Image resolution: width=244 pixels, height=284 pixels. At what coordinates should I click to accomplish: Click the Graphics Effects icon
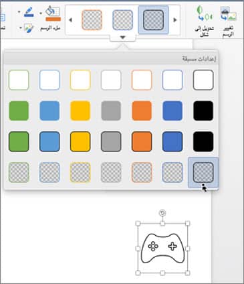click(29, 28)
